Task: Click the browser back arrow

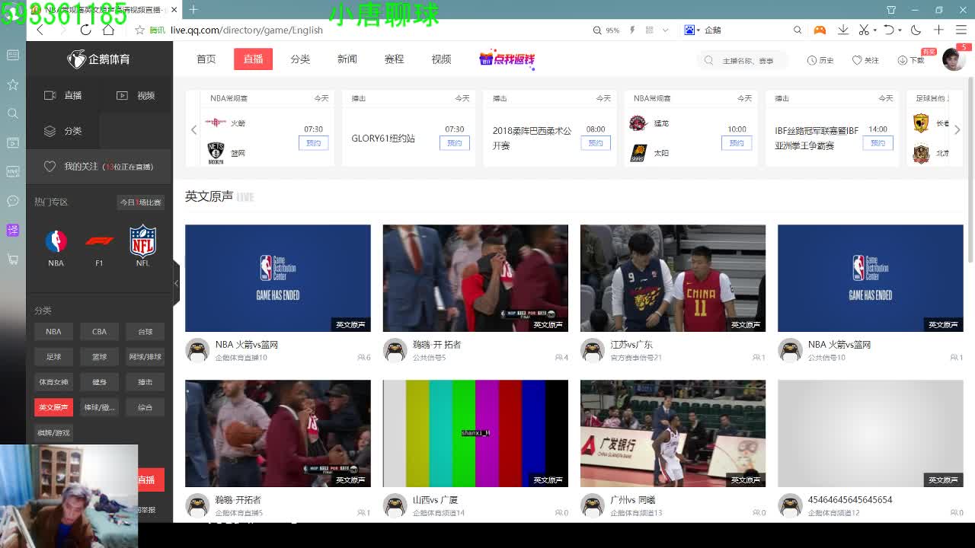Action: click(40, 30)
